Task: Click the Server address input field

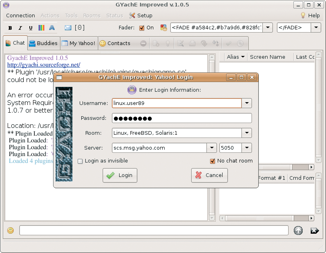Action: pyautogui.click(x=159, y=148)
